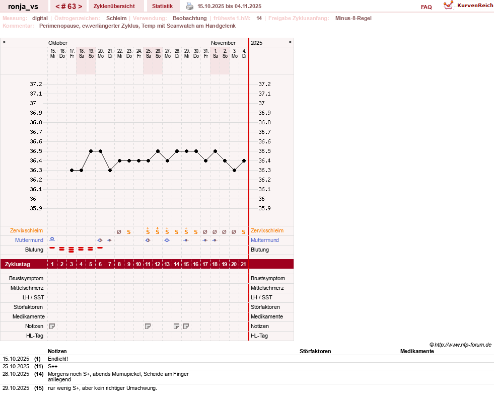494x408 pixels.
Task: Click the note 'nur wenig S+, aber kein richtiger Umschwung.'
Action: [102, 388]
